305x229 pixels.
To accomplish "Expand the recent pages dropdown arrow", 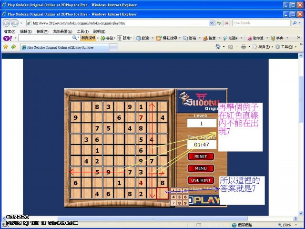I will 21,23.
